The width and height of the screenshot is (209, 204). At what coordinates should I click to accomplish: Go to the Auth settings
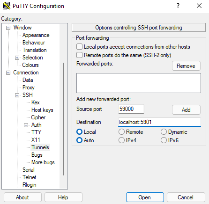pyautogui.click(x=37, y=125)
